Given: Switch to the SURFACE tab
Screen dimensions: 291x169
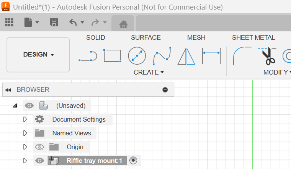Looking at the screenshot, I should [x=145, y=37].
